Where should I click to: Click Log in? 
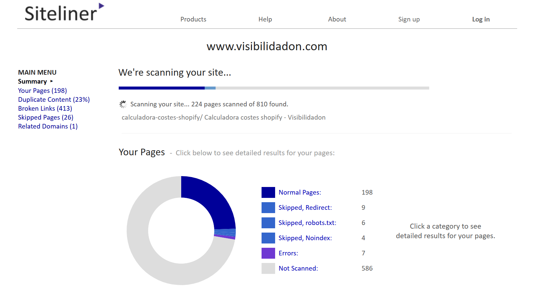pyautogui.click(x=481, y=19)
